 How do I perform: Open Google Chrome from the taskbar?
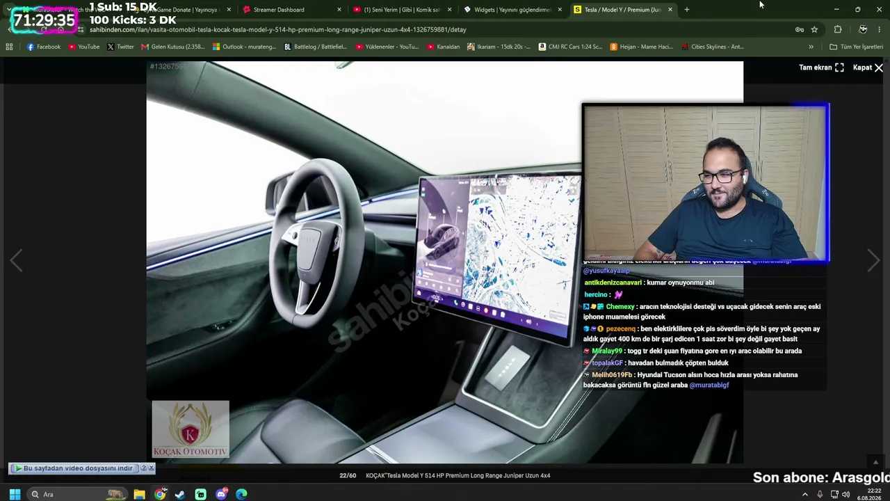(160, 494)
